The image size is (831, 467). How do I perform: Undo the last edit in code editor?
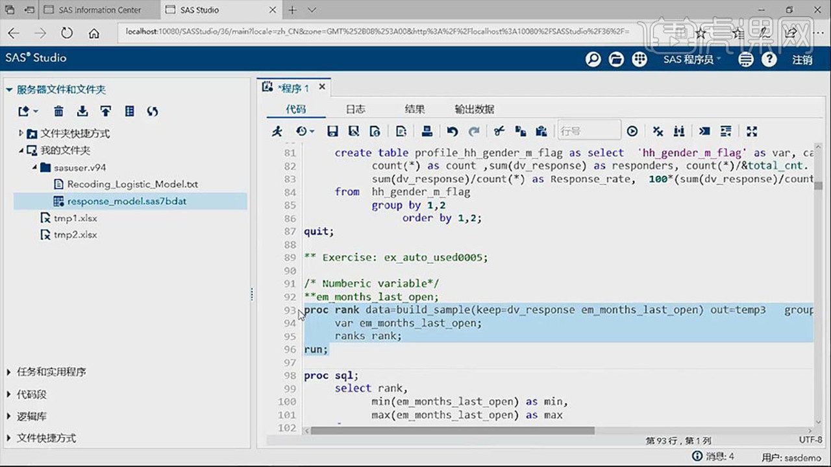(x=453, y=131)
